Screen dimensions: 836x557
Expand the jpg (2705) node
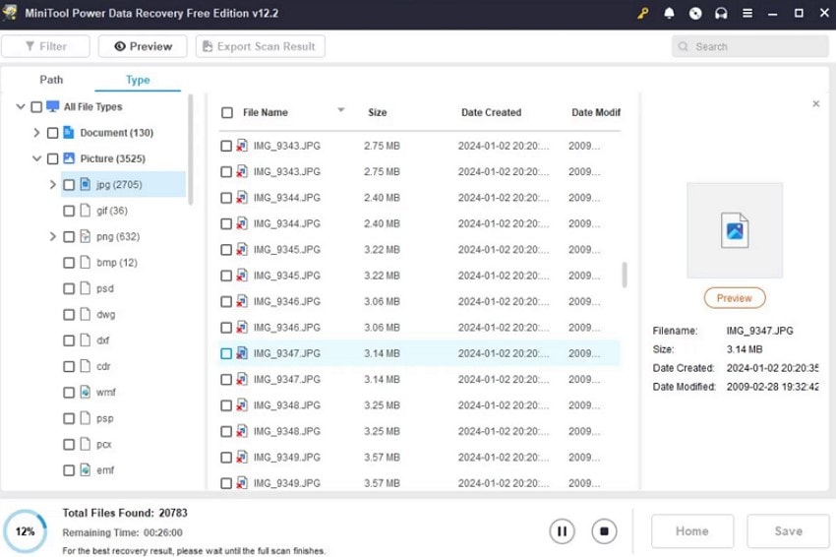[x=52, y=185]
